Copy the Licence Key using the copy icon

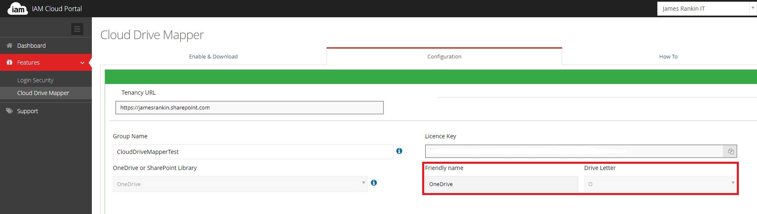[731, 151]
